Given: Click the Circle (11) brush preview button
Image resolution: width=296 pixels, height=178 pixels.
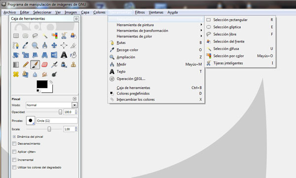Looking at the screenshot, I should pos(31,121).
